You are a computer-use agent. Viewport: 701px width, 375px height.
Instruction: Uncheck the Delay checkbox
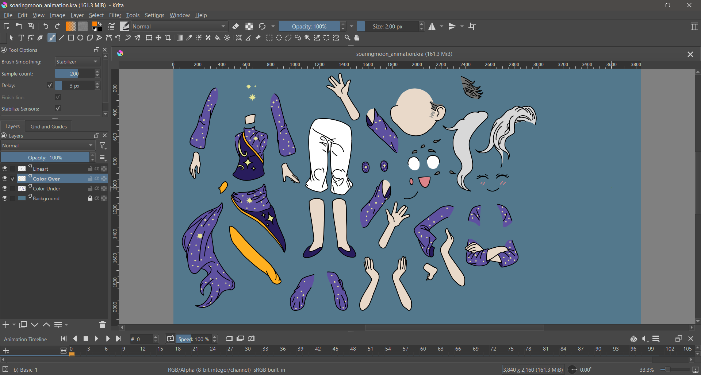(50, 85)
